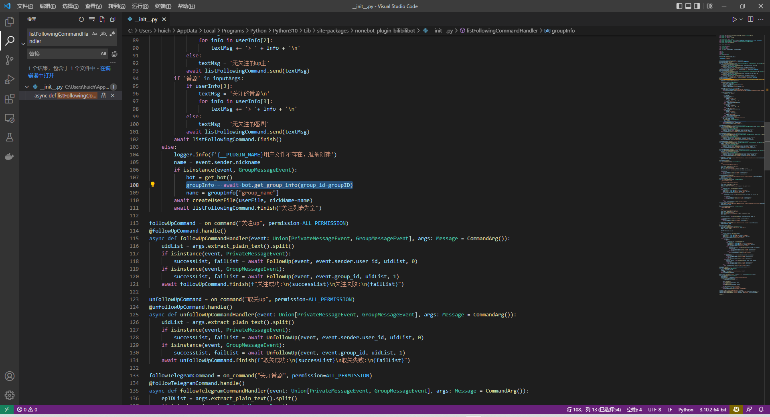This screenshot has height=417, width=770.
Task: Expand the replace field with the chevron
Action: pos(23,44)
